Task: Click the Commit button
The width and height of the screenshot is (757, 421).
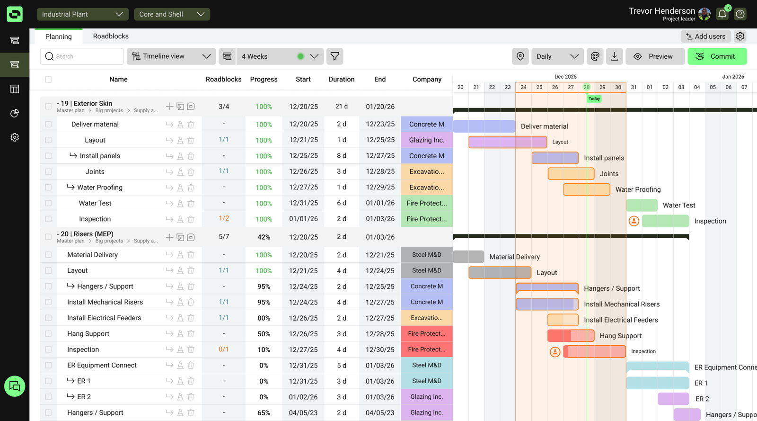Action: (717, 56)
